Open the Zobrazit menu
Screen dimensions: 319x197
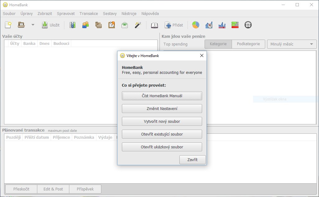tap(45, 13)
